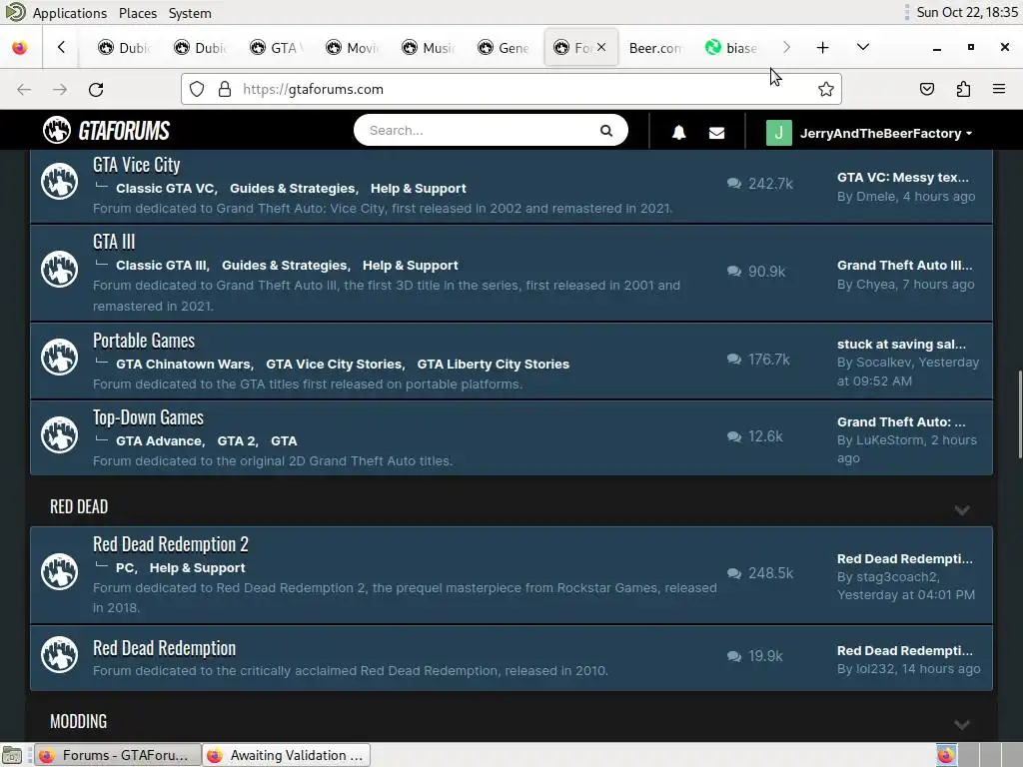Viewport: 1023px width, 767px height.
Task: Open the Top-Down Games forum title
Action: coord(148,417)
